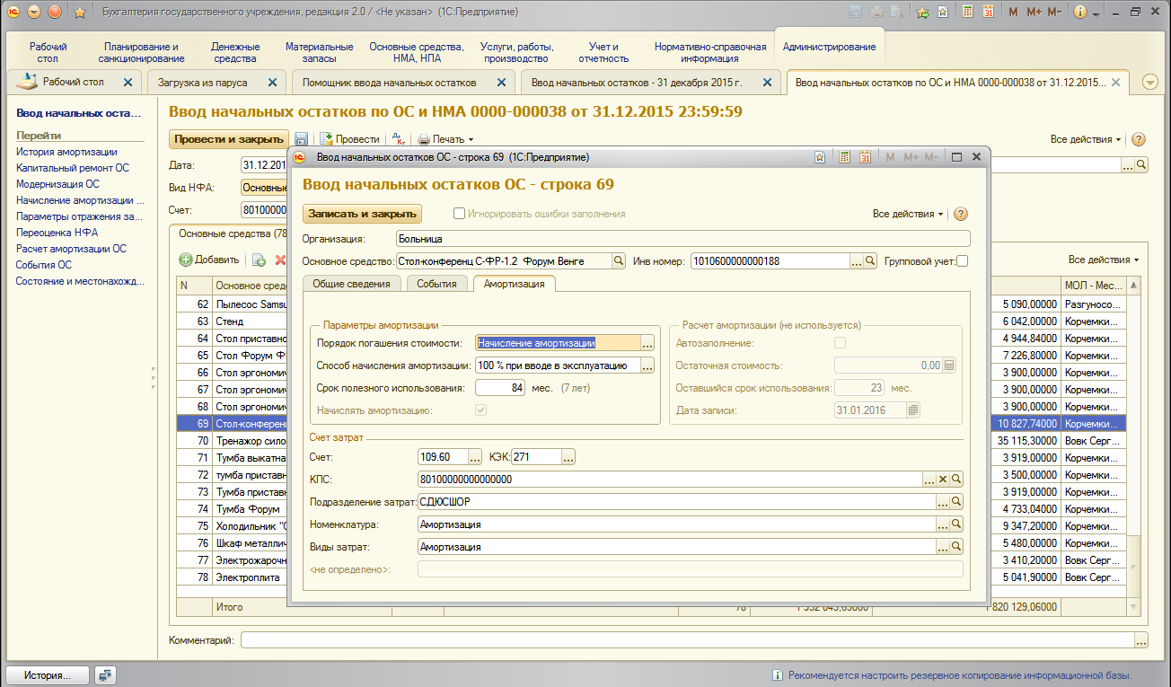Viewport: 1171px width, 687px height.
Task: Add current page to favorites icon
Action: coord(943,12)
